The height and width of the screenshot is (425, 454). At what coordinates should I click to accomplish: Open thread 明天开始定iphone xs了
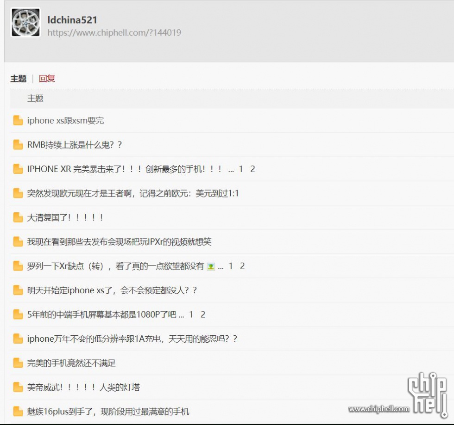pos(112,290)
